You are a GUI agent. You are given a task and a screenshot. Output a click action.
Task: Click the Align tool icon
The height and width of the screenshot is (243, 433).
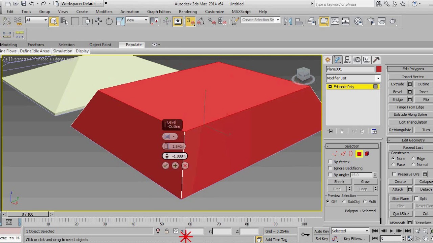[299, 21]
